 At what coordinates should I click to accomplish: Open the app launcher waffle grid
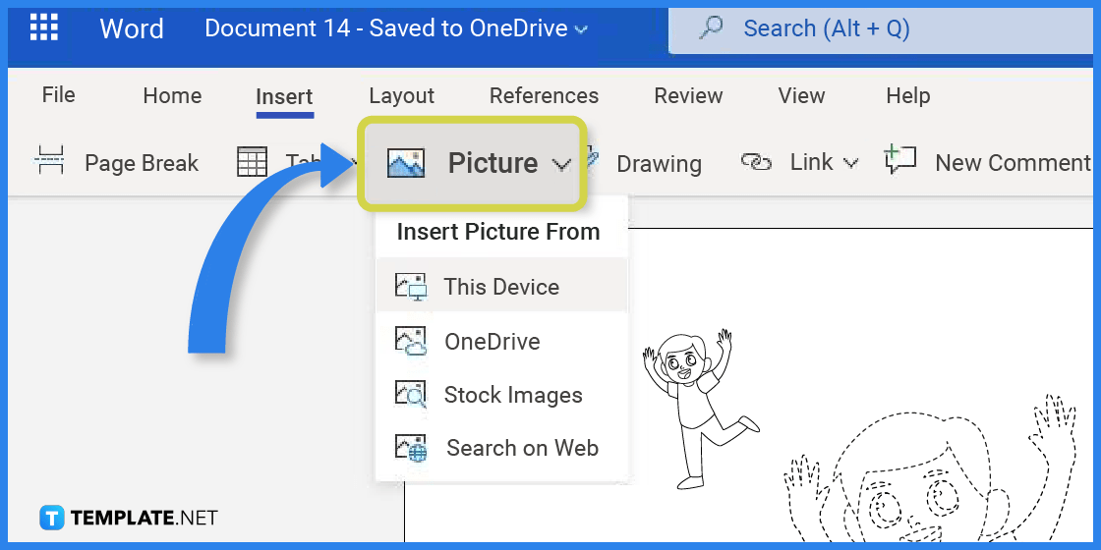click(43, 27)
